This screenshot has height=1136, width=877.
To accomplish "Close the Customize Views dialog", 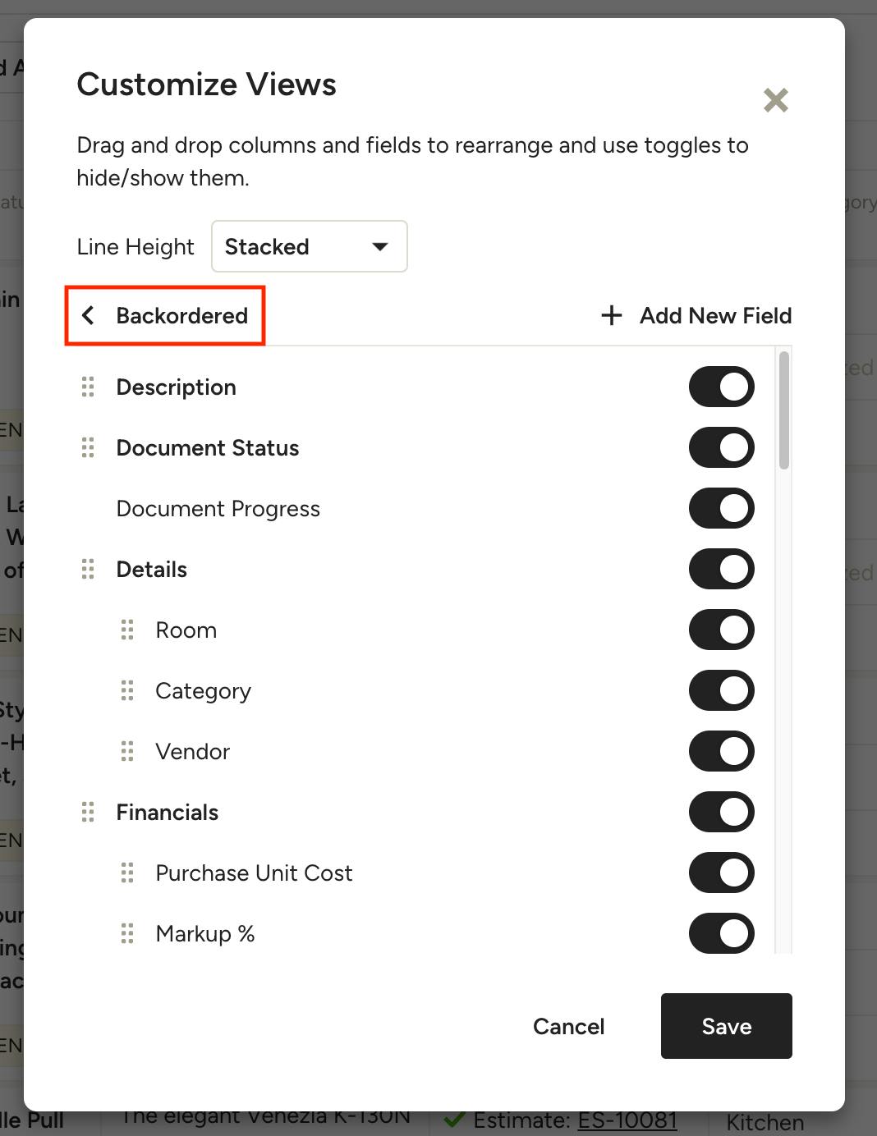I will pos(775,100).
